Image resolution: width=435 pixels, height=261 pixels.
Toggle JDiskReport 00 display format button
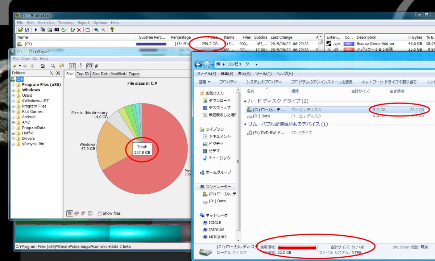pyautogui.click(x=90, y=66)
